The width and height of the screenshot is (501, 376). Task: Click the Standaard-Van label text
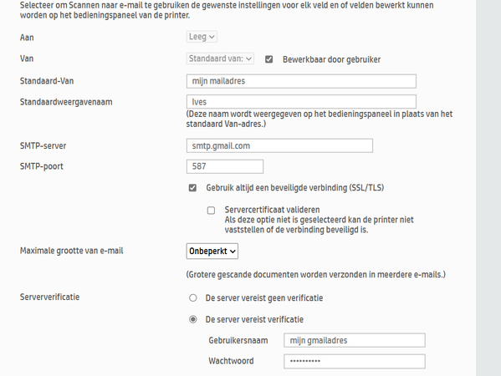(x=47, y=81)
